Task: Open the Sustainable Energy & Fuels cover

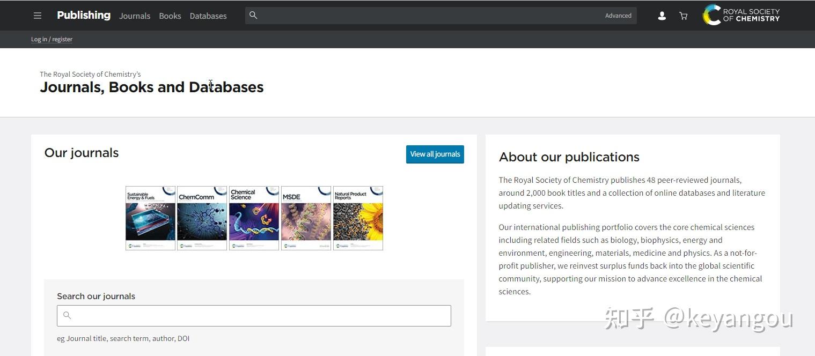Action: (150, 218)
